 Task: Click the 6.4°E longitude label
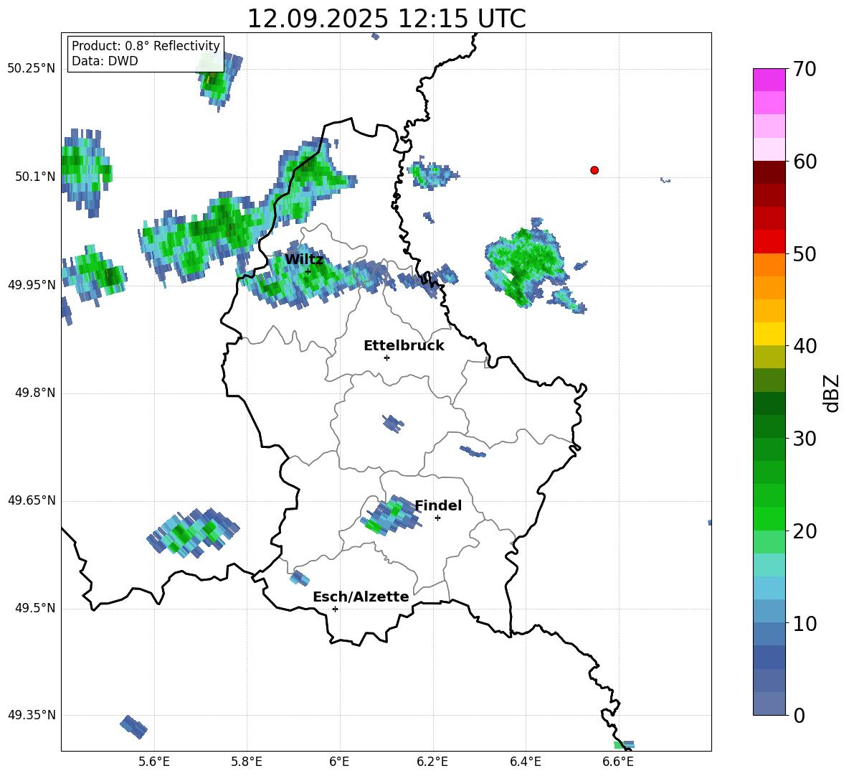click(525, 762)
